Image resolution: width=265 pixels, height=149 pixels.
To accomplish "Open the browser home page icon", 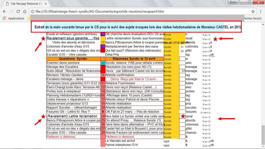I will [25, 12].
